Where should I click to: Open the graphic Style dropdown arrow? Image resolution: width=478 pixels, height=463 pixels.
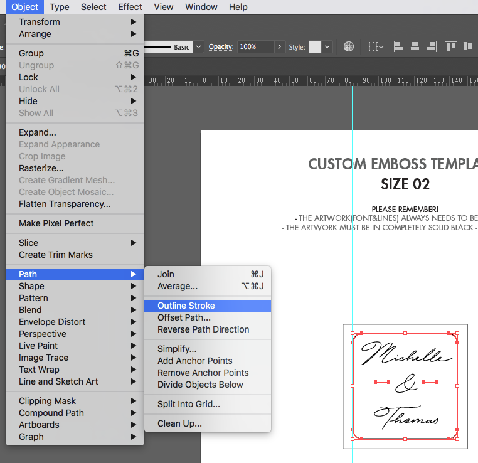[327, 47]
